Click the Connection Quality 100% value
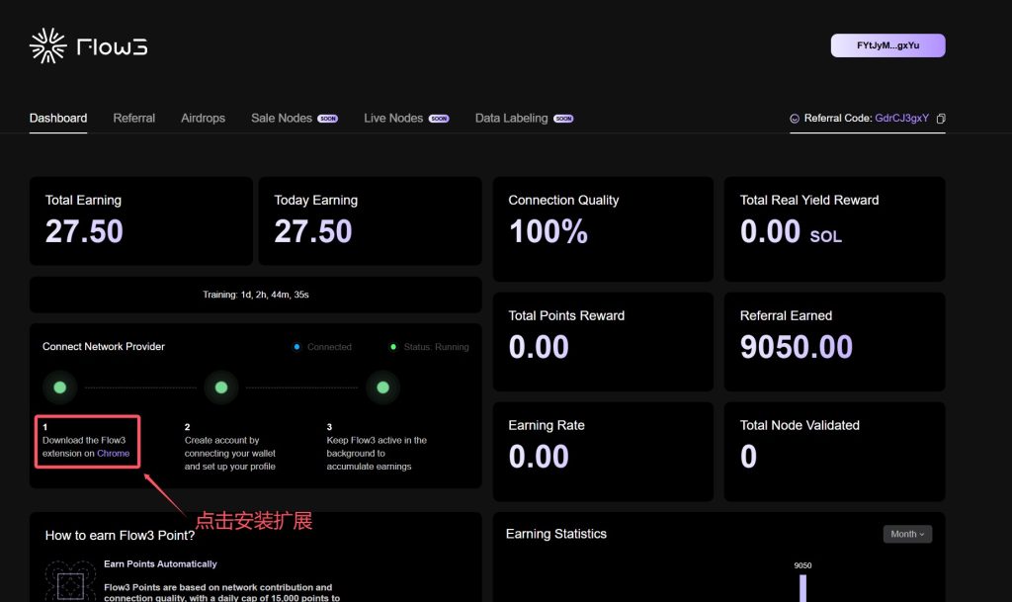This screenshot has height=602, width=1012. (548, 231)
